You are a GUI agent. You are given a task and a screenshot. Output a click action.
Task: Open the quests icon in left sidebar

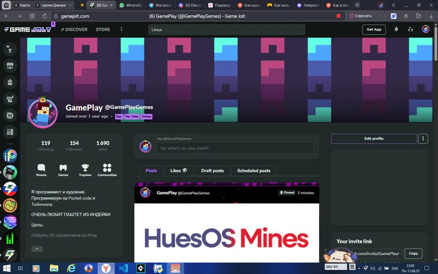coord(10,99)
